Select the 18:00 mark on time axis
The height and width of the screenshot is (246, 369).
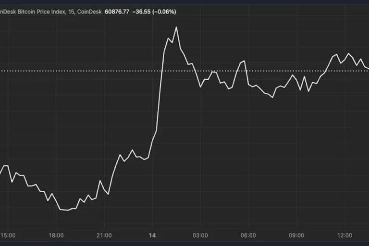56,235
